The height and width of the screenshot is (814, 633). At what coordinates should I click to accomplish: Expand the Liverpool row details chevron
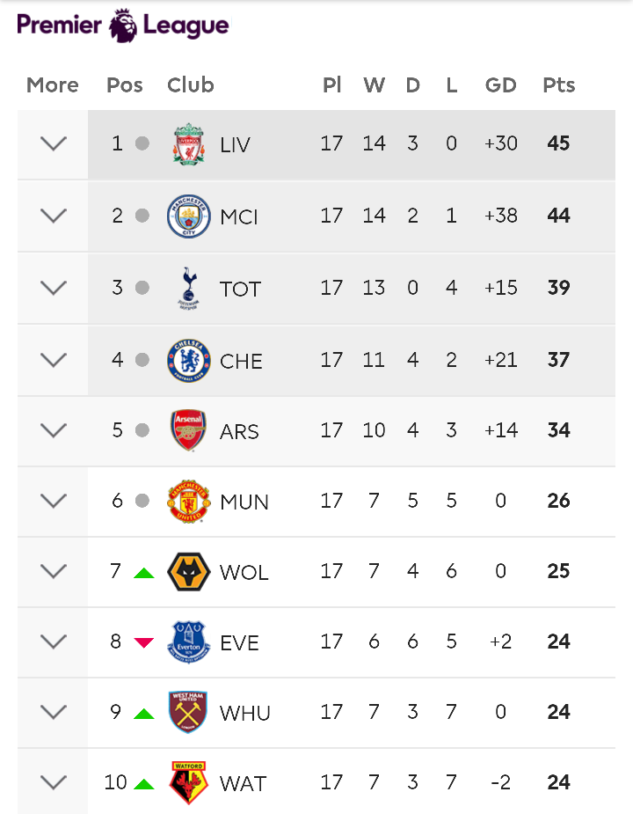(54, 143)
